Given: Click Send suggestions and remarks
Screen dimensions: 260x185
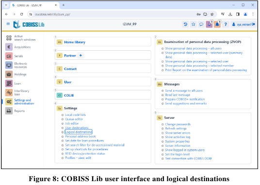Looking at the screenshot, I should pyautogui.click(x=186, y=103).
